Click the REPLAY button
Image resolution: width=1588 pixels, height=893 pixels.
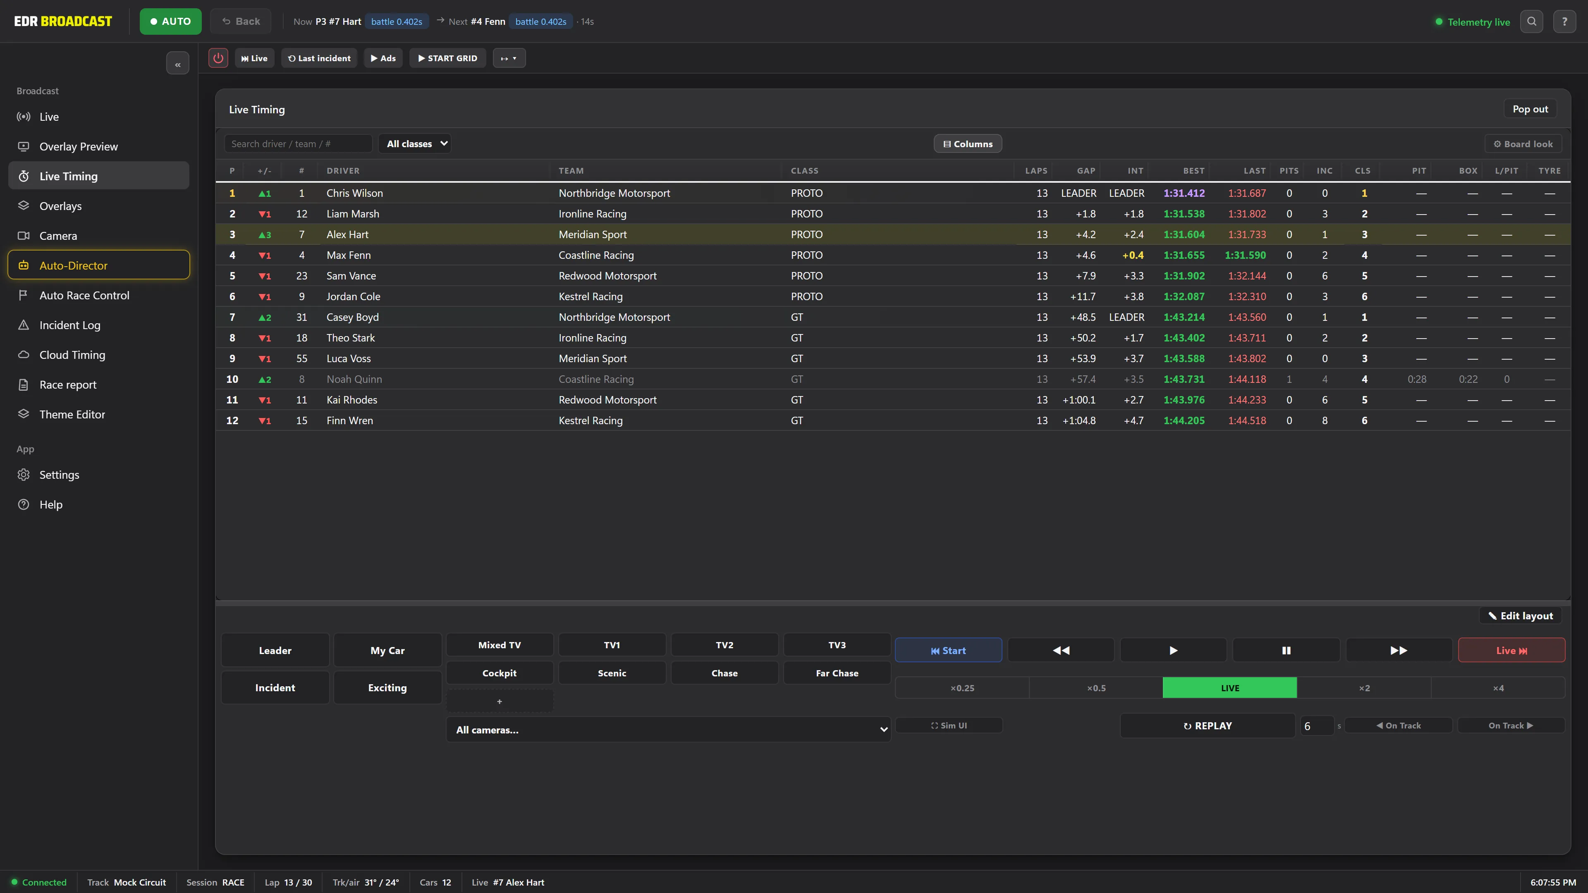pos(1208,726)
